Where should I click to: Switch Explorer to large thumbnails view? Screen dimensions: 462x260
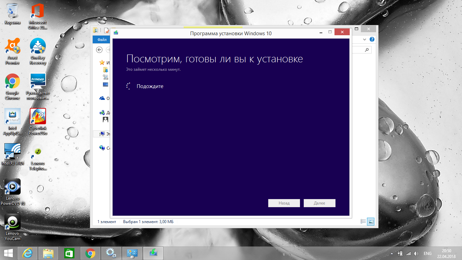[x=371, y=221]
